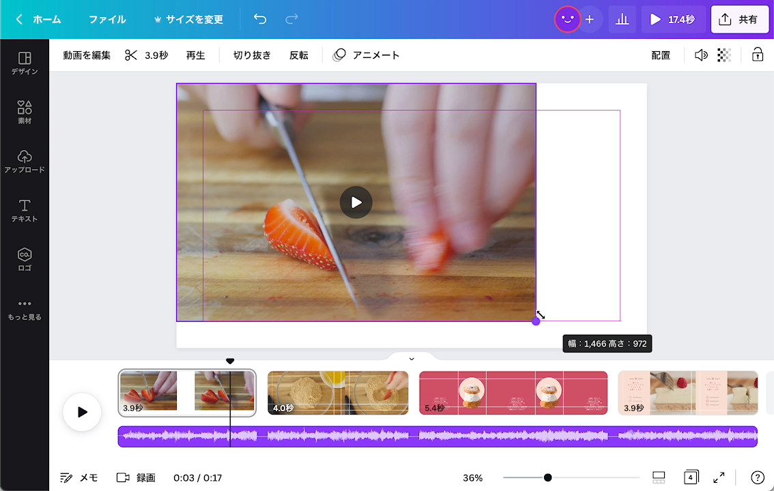Screen dimensions: 774x491
Task: Go back to ホーム
Action: click(x=38, y=19)
